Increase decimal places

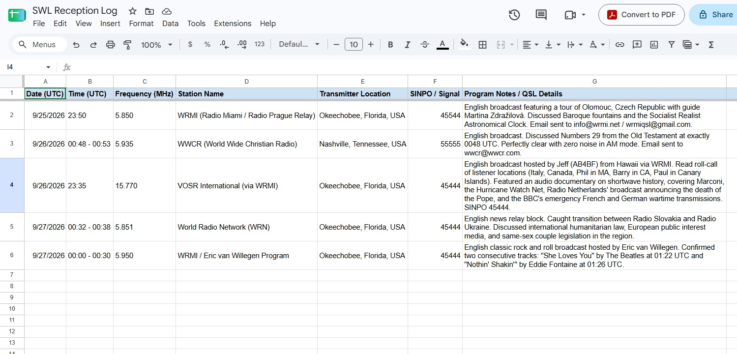[242, 44]
